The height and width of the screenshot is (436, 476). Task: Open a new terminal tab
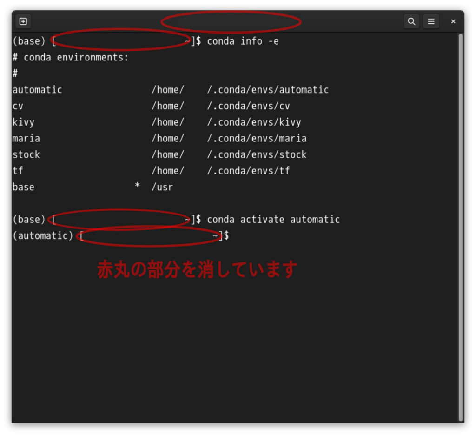23,21
